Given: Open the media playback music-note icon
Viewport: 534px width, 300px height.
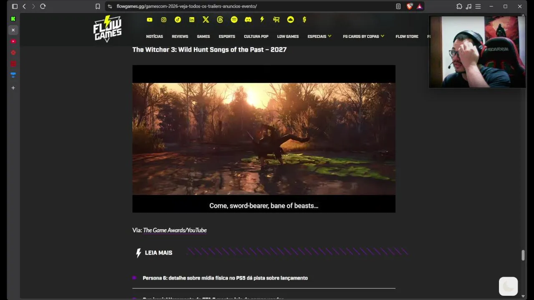Looking at the screenshot, I should click(469, 6).
